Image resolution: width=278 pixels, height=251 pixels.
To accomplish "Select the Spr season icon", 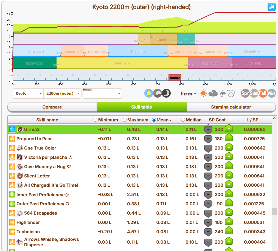I will pos(245,93).
